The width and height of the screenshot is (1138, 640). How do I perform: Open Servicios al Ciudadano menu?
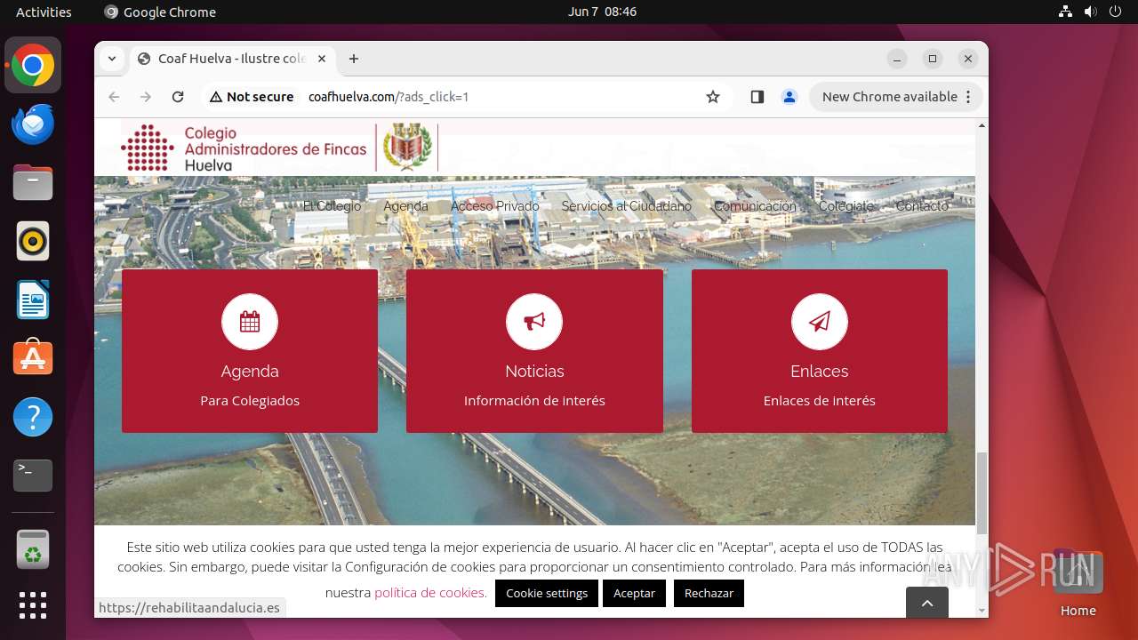point(626,206)
